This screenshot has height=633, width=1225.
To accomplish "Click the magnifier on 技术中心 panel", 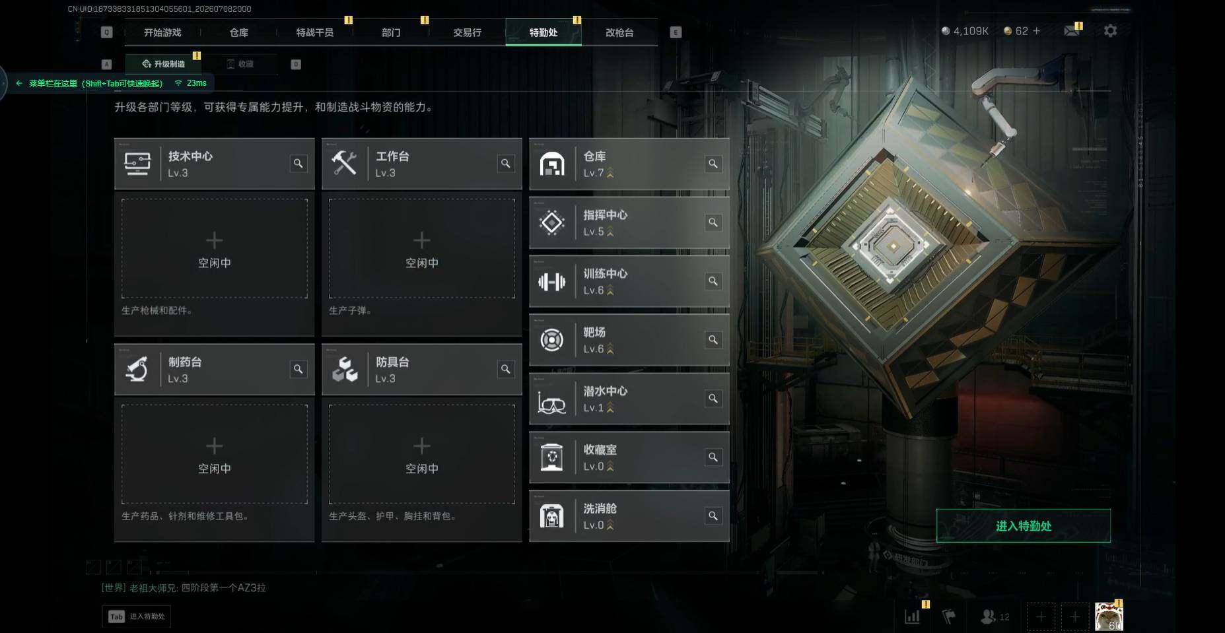I will tap(298, 163).
